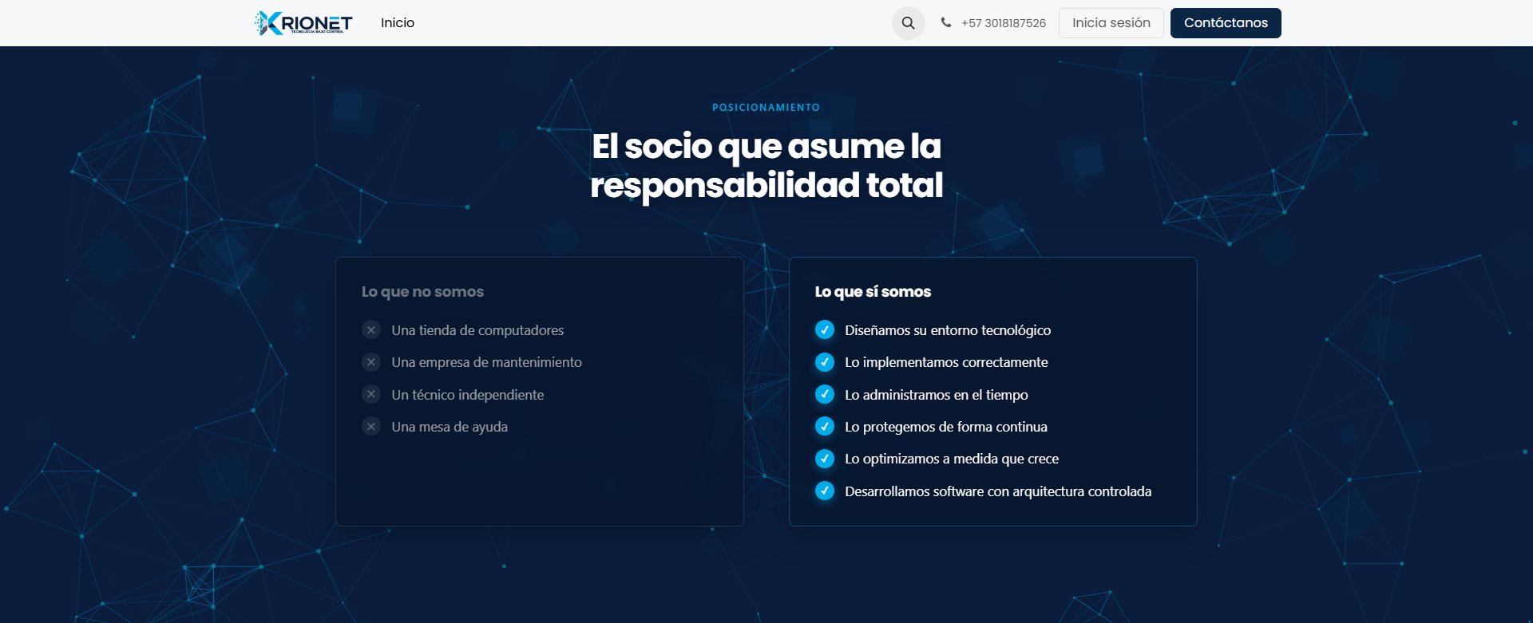1533x623 pixels.
Task: Click the text Desarrollamos software con arquitectura controlada
Action: [998, 491]
